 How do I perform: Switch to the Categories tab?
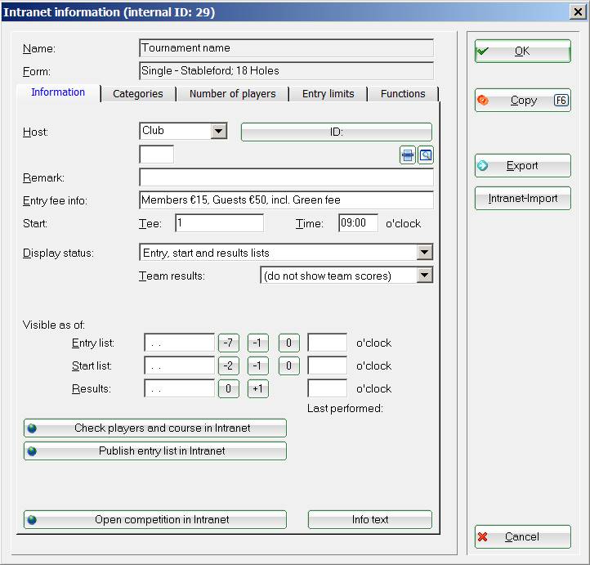137,94
